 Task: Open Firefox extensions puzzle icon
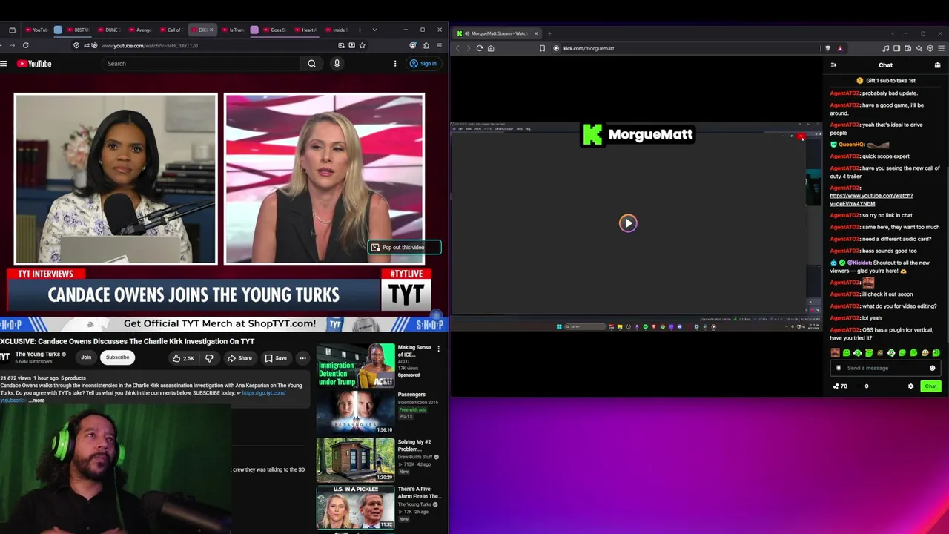[426, 45]
